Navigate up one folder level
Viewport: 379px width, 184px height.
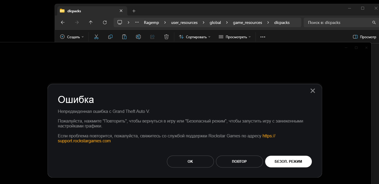point(91,22)
